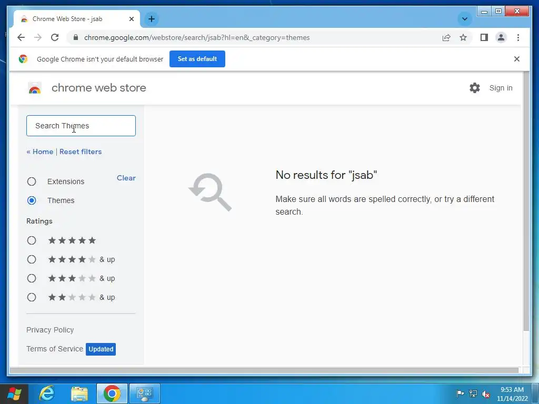Image resolution: width=539 pixels, height=404 pixels.
Task: Close the Chrome Web Store - jsab tab
Action: pos(131,19)
